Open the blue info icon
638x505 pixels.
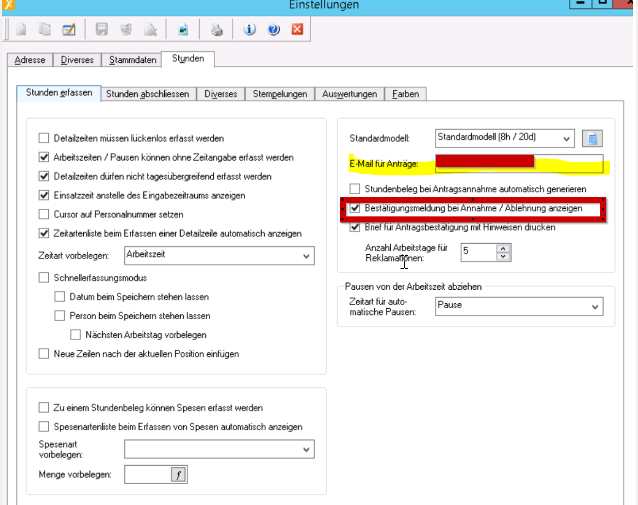click(x=250, y=30)
